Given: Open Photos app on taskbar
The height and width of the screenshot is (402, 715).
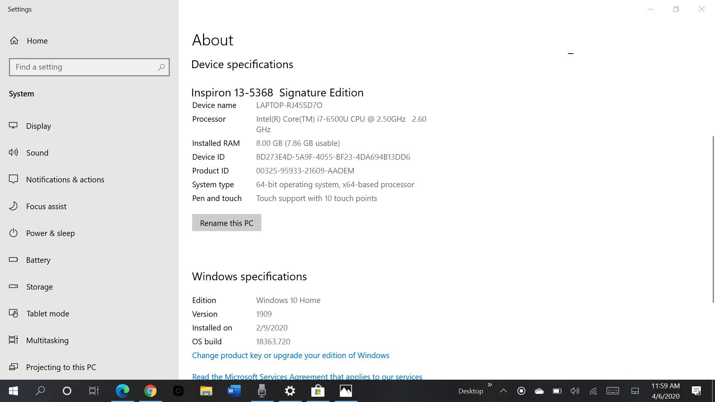Looking at the screenshot, I should [x=346, y=391].
